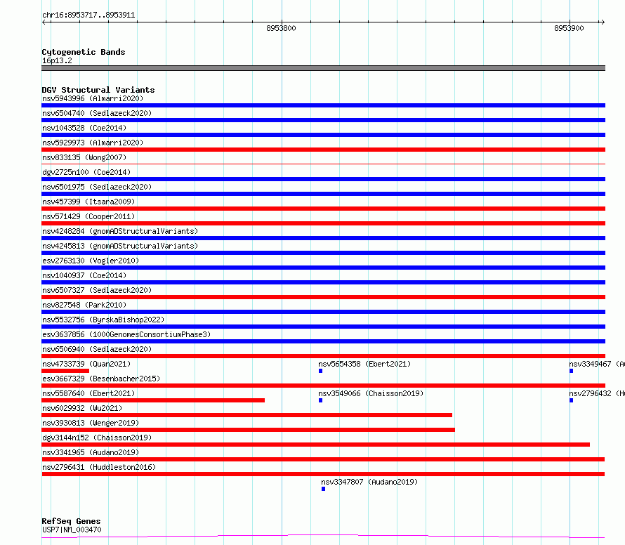
Task: Click the chr16:8953717..8953911 coordinates
Action: [88, 15]
